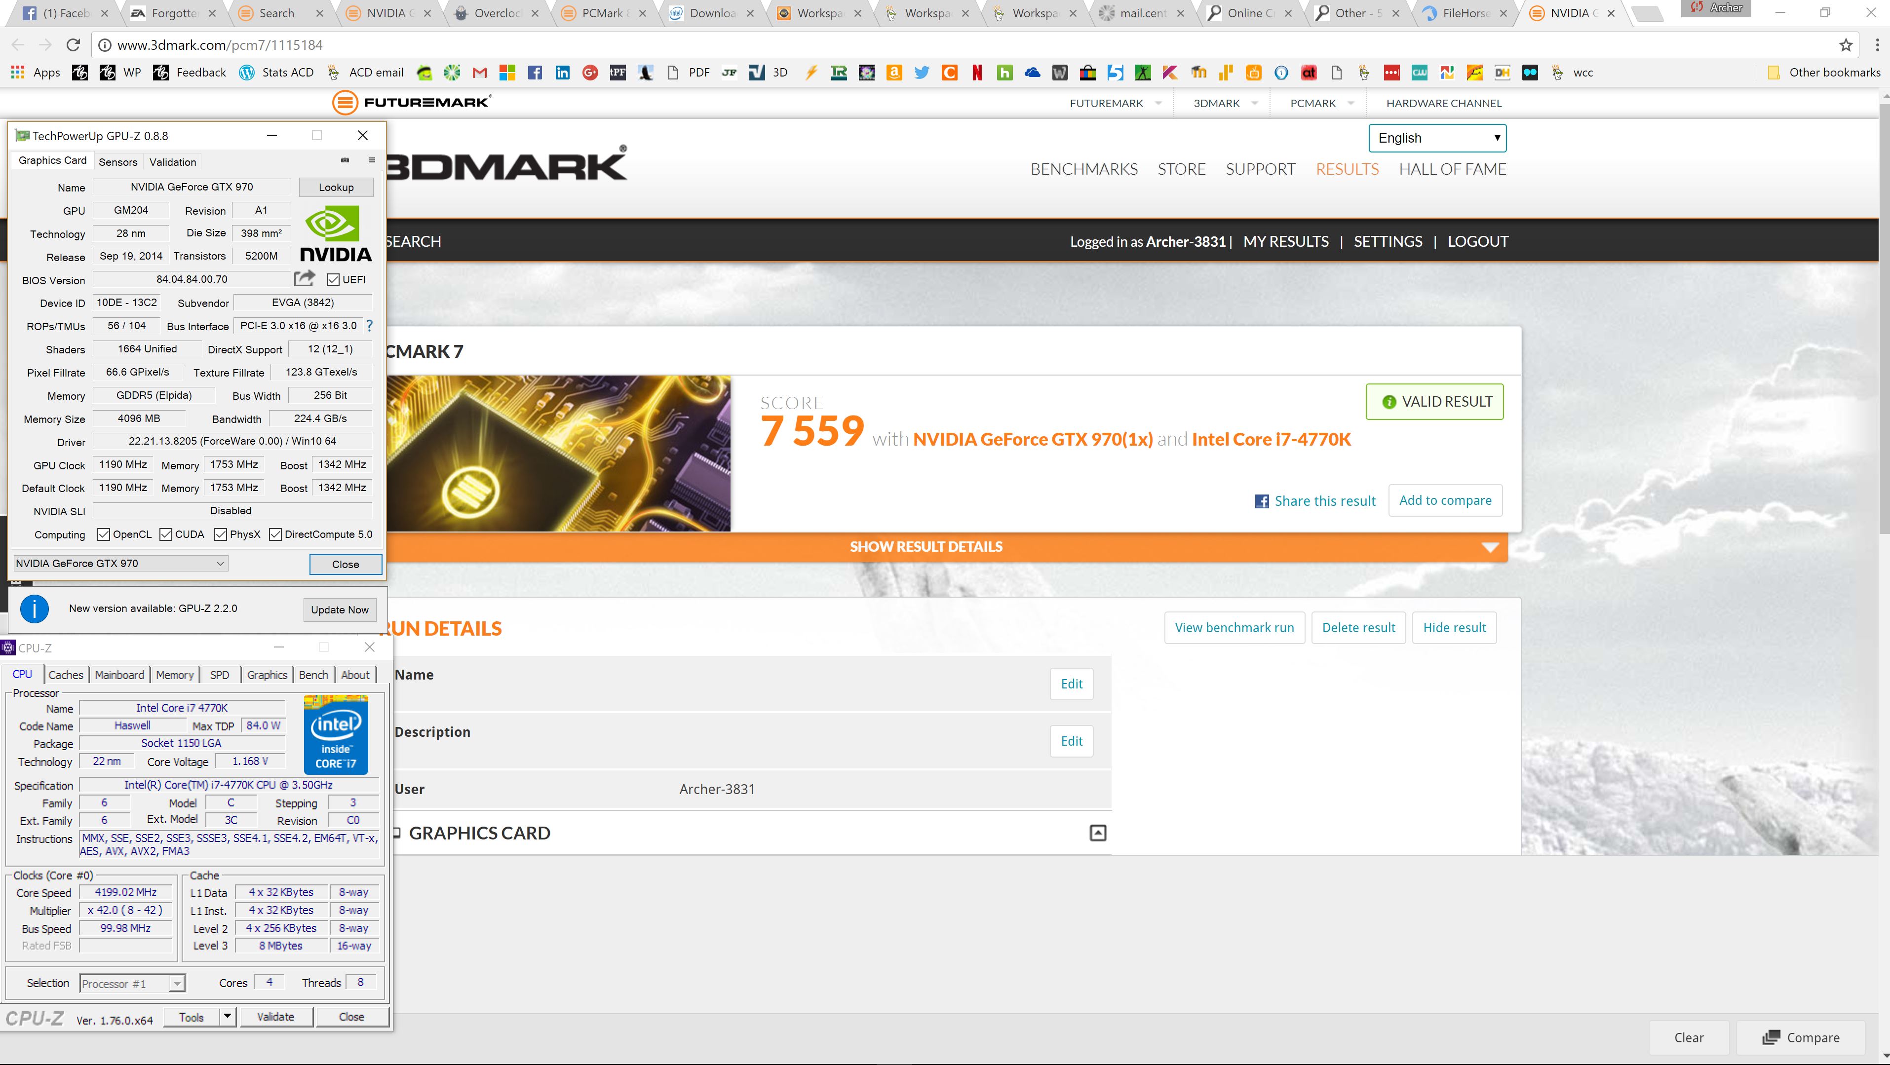Toggle the DirectCompute 5.0 checkbox
Image resolution: width=1890 pixels, height=1065 pixels.
coord(275,534)
